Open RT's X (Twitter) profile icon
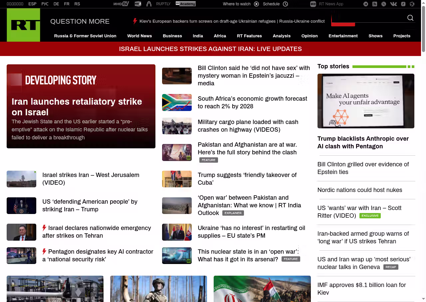Screen dimensions: 426x302 click(x=384, y=4)
